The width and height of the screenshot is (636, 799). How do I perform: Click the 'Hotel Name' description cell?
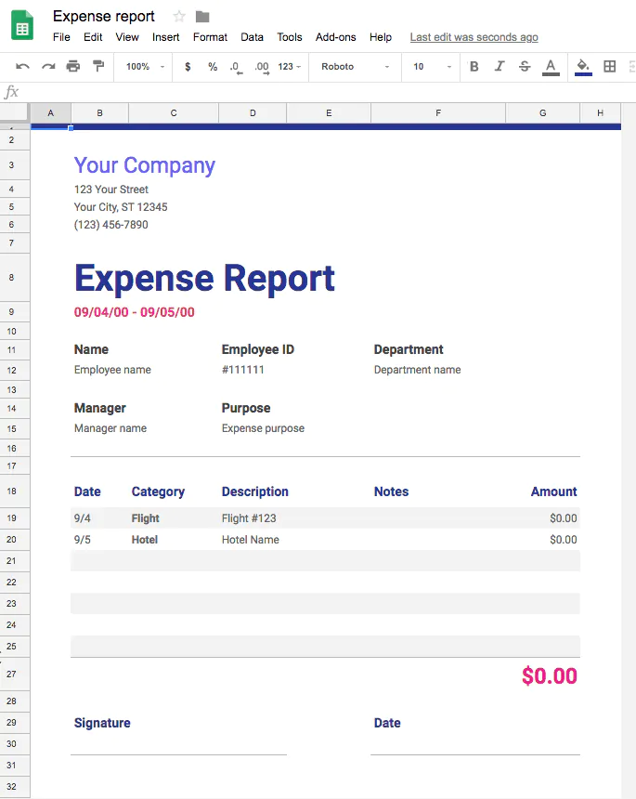coord(251,540)
